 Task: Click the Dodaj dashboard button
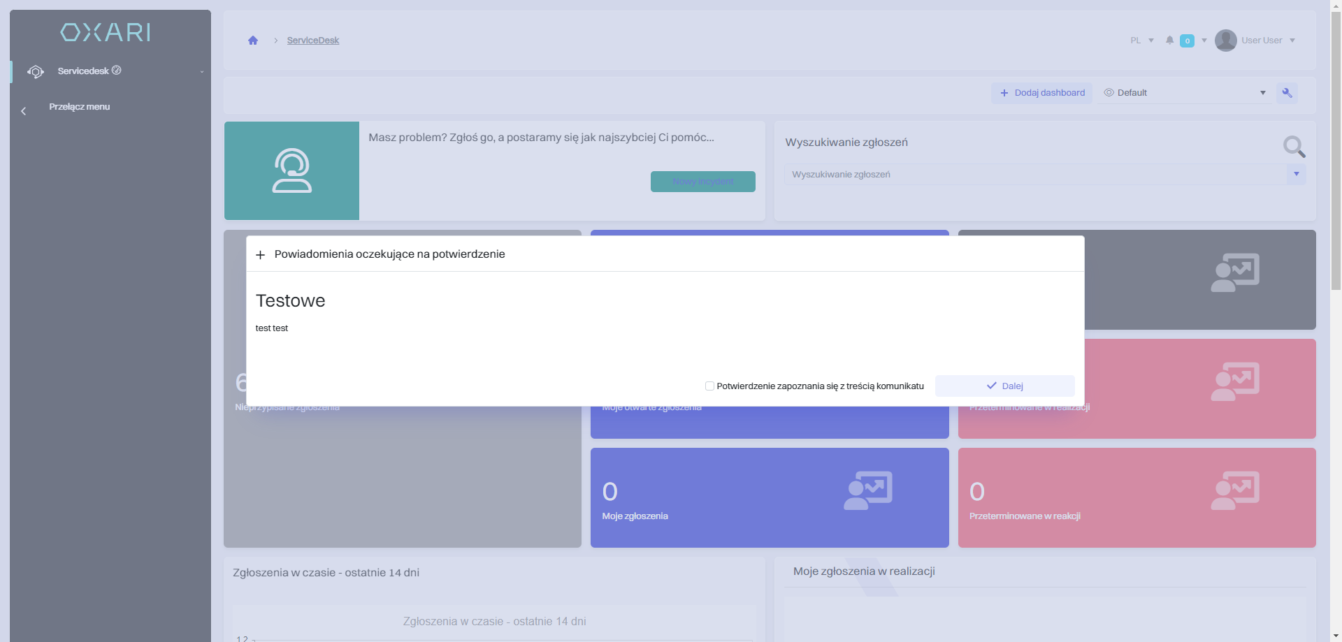pyautogui.click(x=1041, y=93)
